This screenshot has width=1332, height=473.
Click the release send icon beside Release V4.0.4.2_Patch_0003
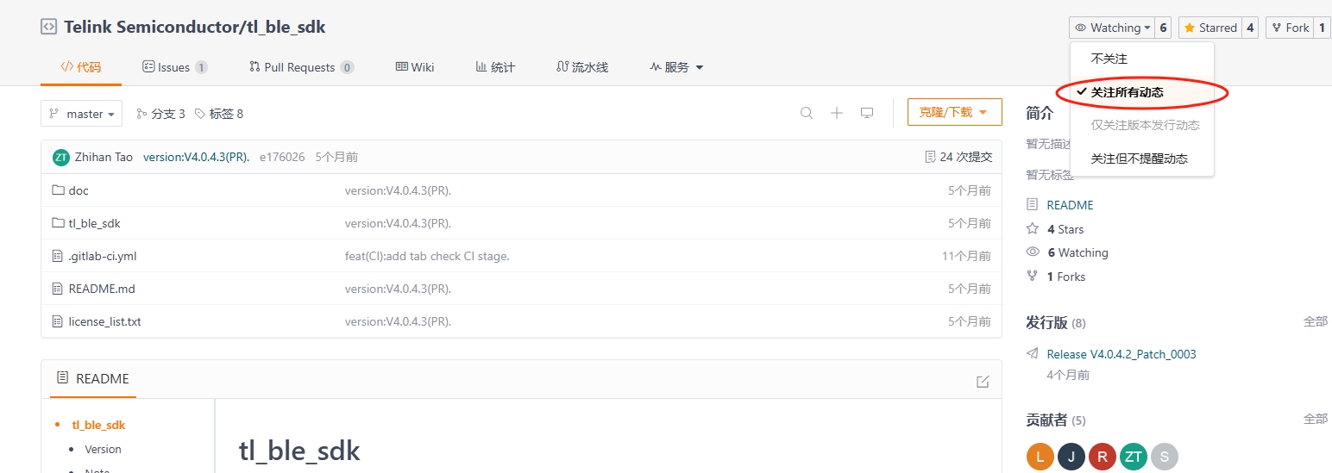[1033, 354]
